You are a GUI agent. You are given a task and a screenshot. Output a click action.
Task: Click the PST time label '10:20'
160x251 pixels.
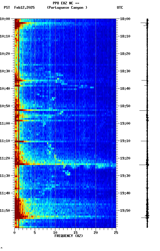point(5,54)
